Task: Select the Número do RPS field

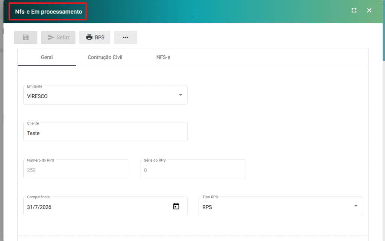Action: tap(76, 169)
